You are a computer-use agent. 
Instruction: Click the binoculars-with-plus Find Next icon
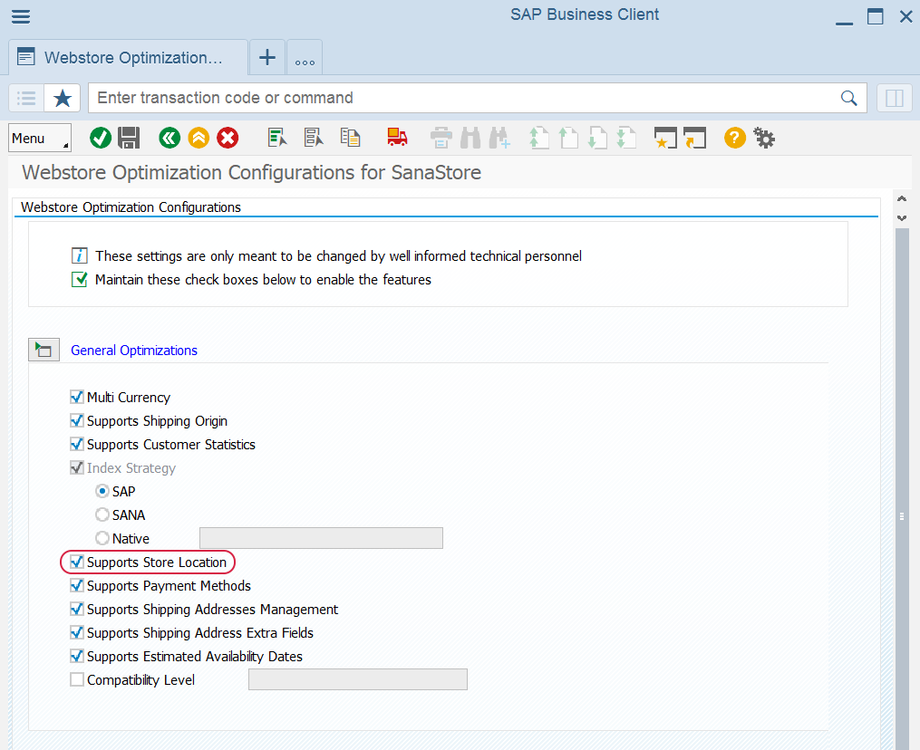coord(499,139)
